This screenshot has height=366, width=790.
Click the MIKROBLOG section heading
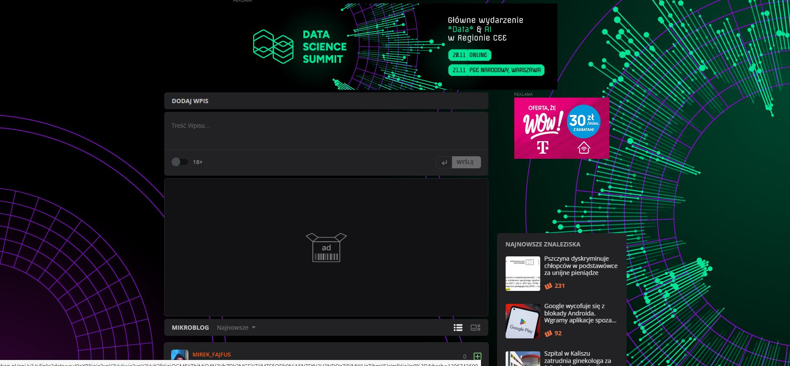[x=190, y=328]
